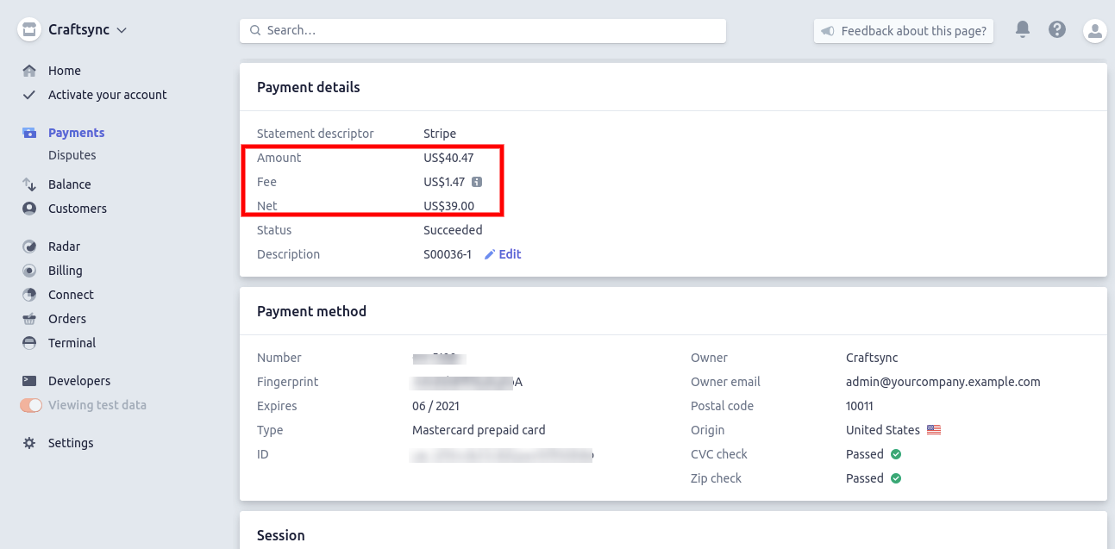Toggle the Viewing test data switch
This screenshot has width=1115, height=549.
click(x=31, y=405)
